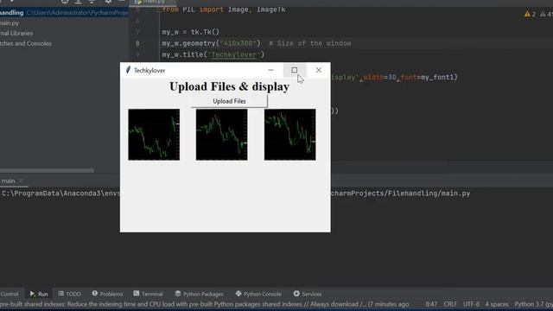Screen dimensions: 553x311
Task: Click the Problems warning icon
Action: point(95,294)
